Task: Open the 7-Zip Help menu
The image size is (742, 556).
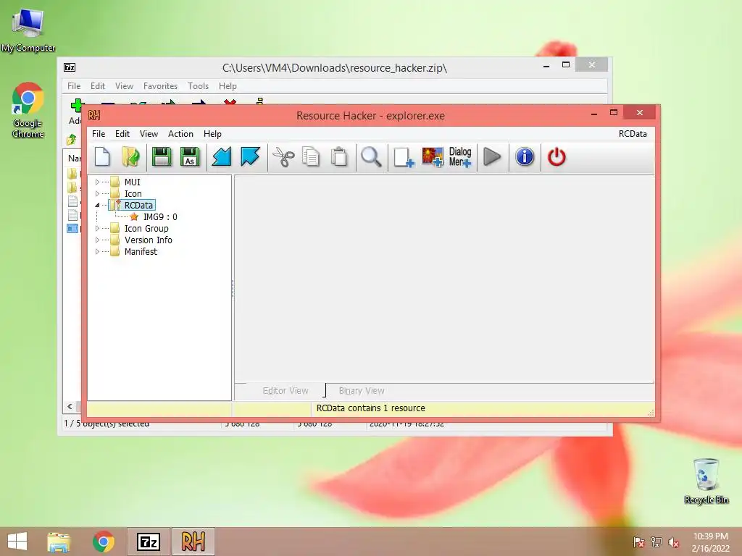Action: tap(228, 86)
